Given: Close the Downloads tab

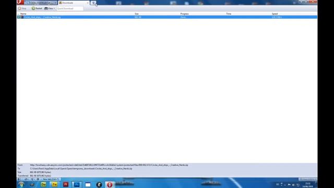Looking at the screenshot, I should point(88,3).
